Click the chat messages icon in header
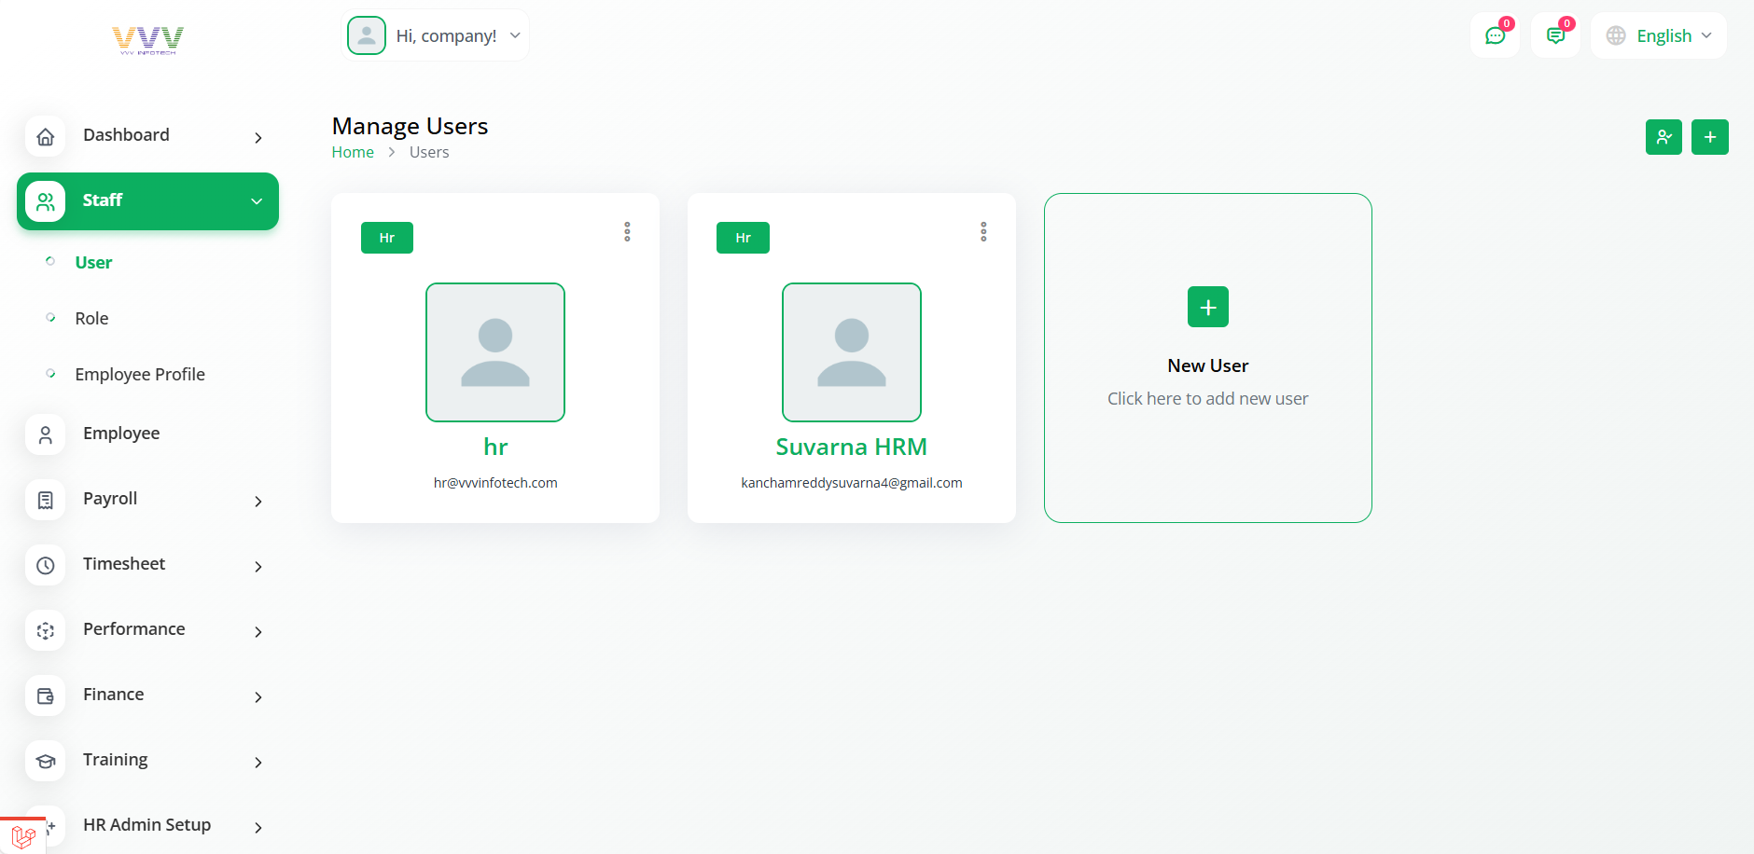 coord(1495,36)
